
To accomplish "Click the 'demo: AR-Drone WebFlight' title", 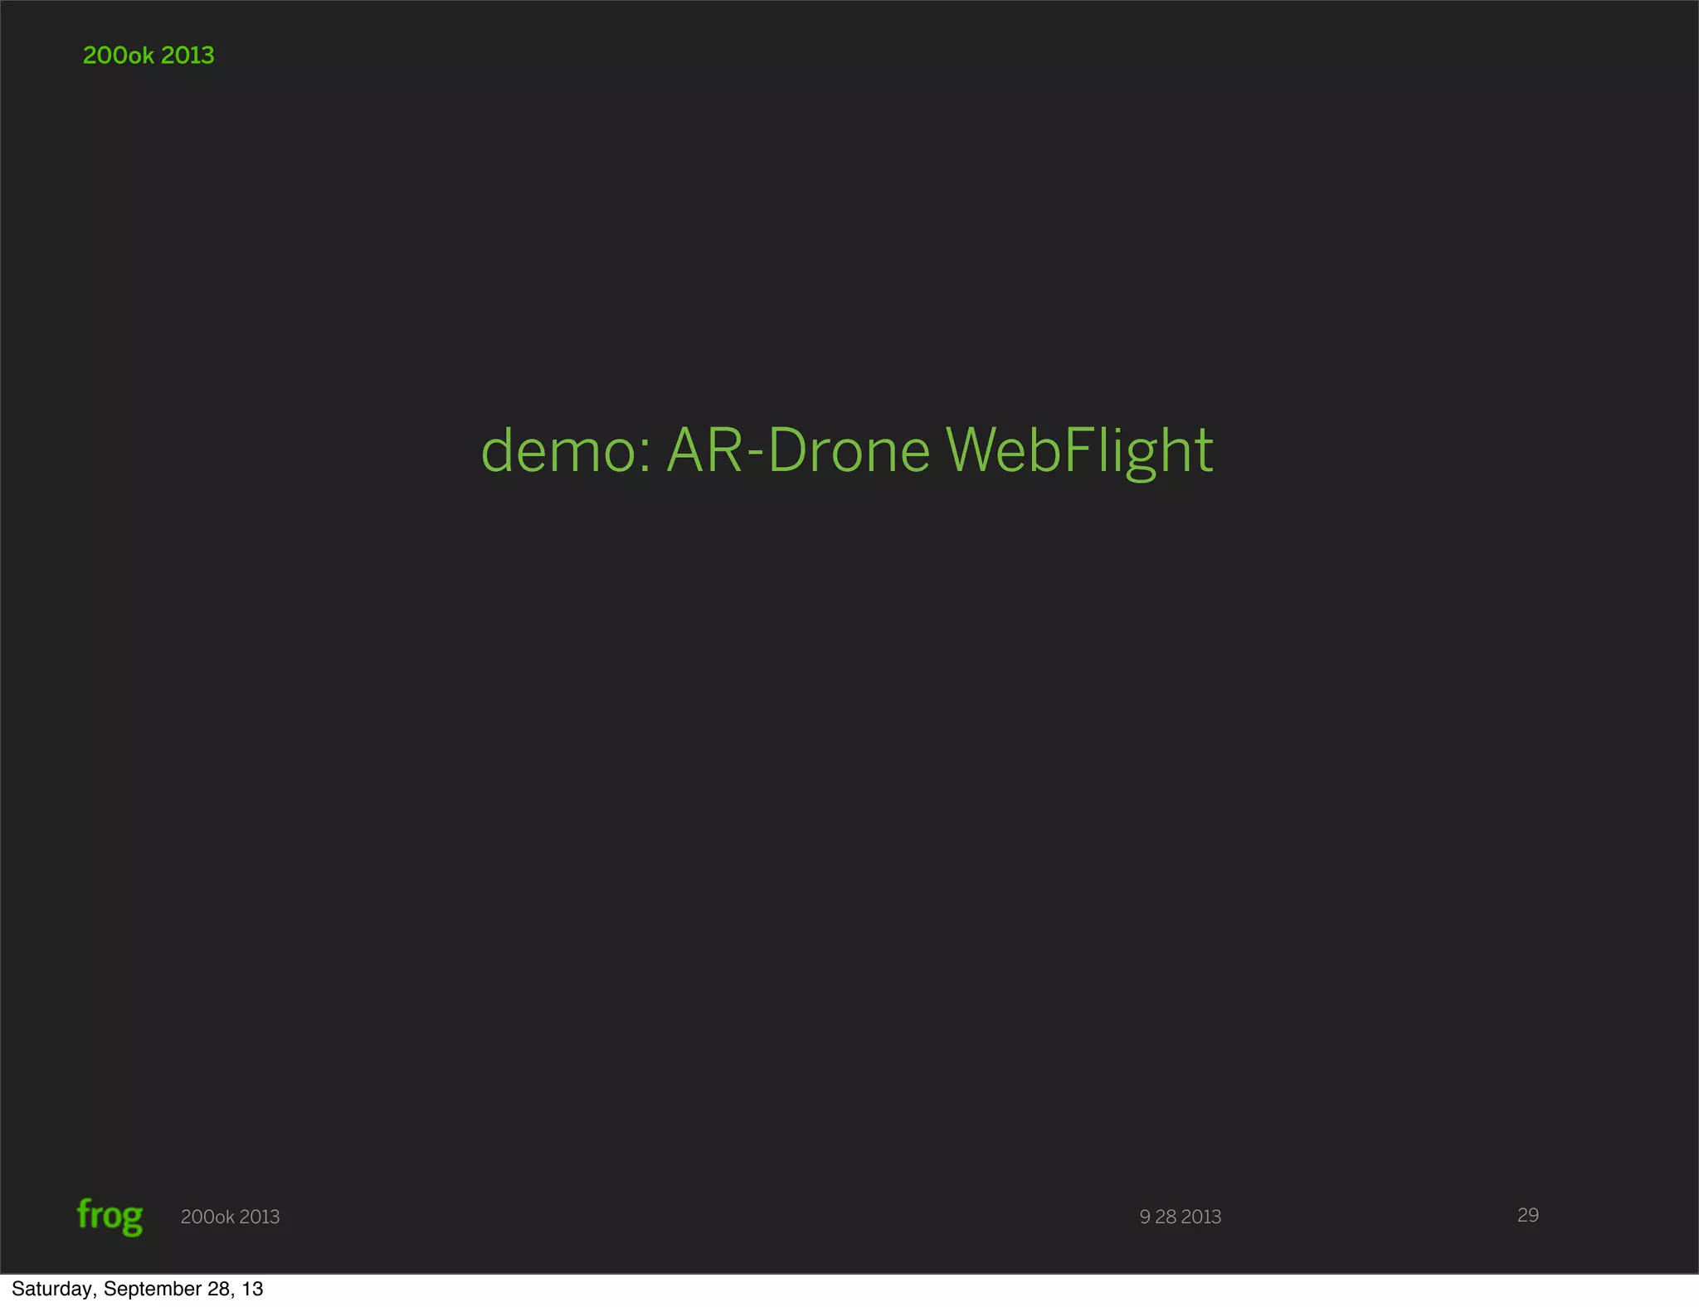I will 847,450.
